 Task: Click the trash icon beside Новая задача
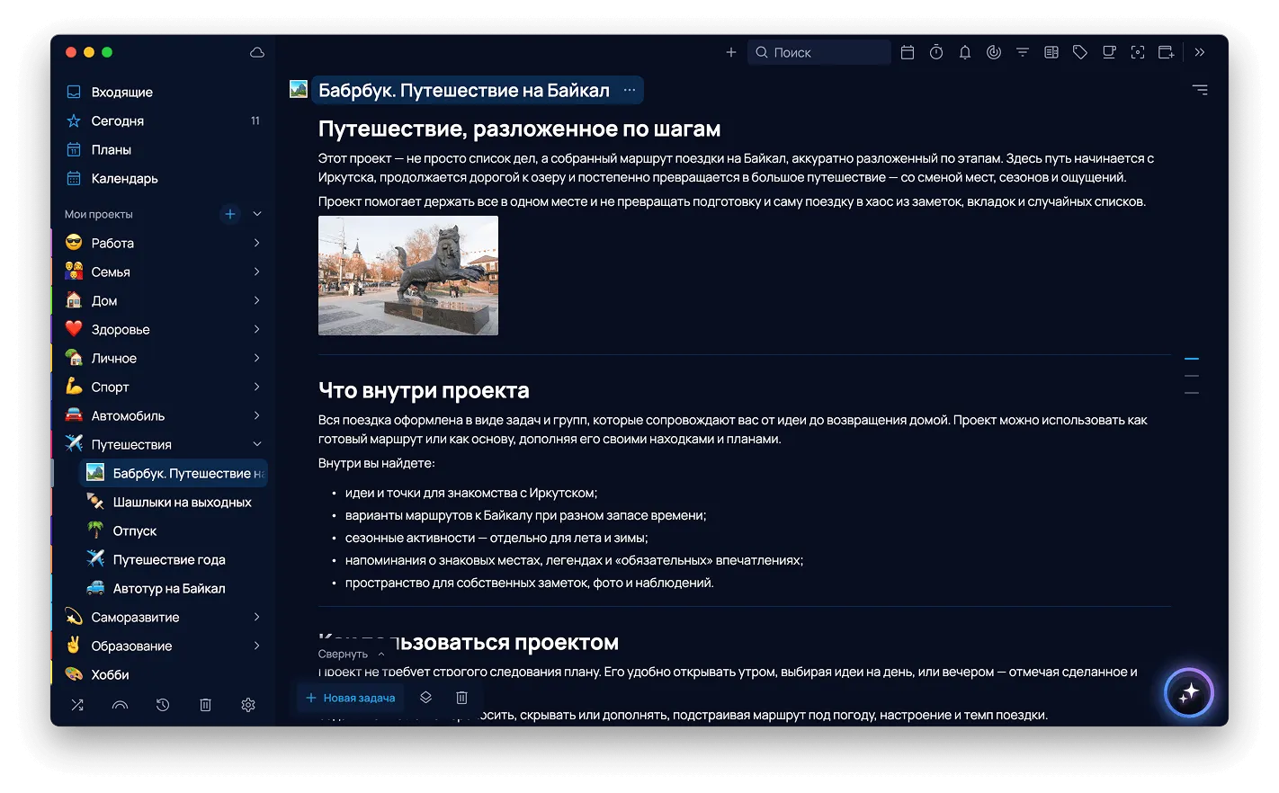pos(461,698)
